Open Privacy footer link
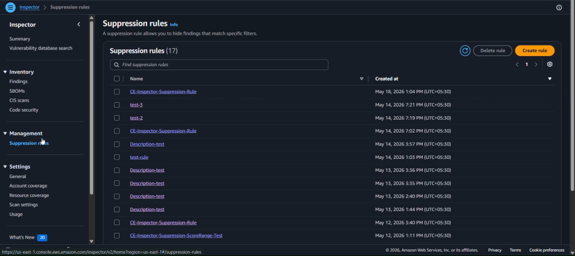 (x=495, y=250)
